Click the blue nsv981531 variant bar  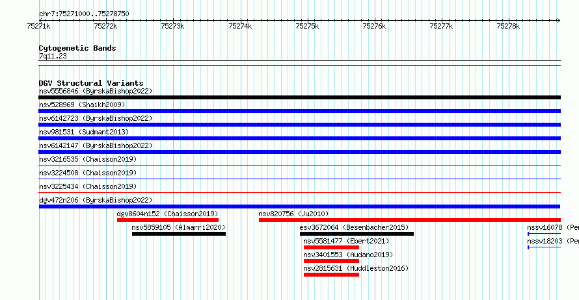(299, 138)
